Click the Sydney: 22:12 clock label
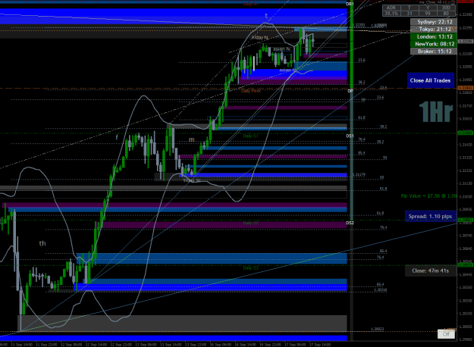Viewport: 474px width, 347px height. (433, 22)
